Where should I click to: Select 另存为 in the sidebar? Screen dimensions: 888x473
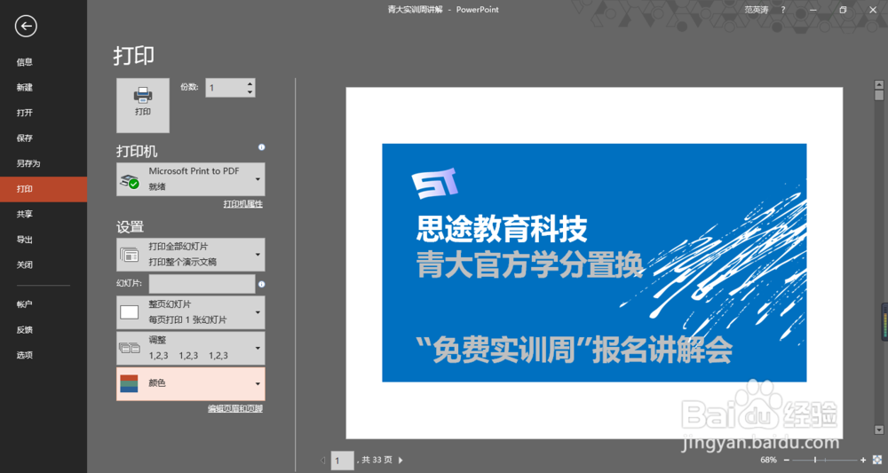[28, 163]
